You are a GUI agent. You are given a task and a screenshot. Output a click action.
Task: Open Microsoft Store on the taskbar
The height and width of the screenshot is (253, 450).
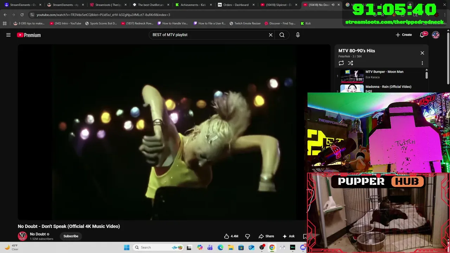tap(241, 247)
